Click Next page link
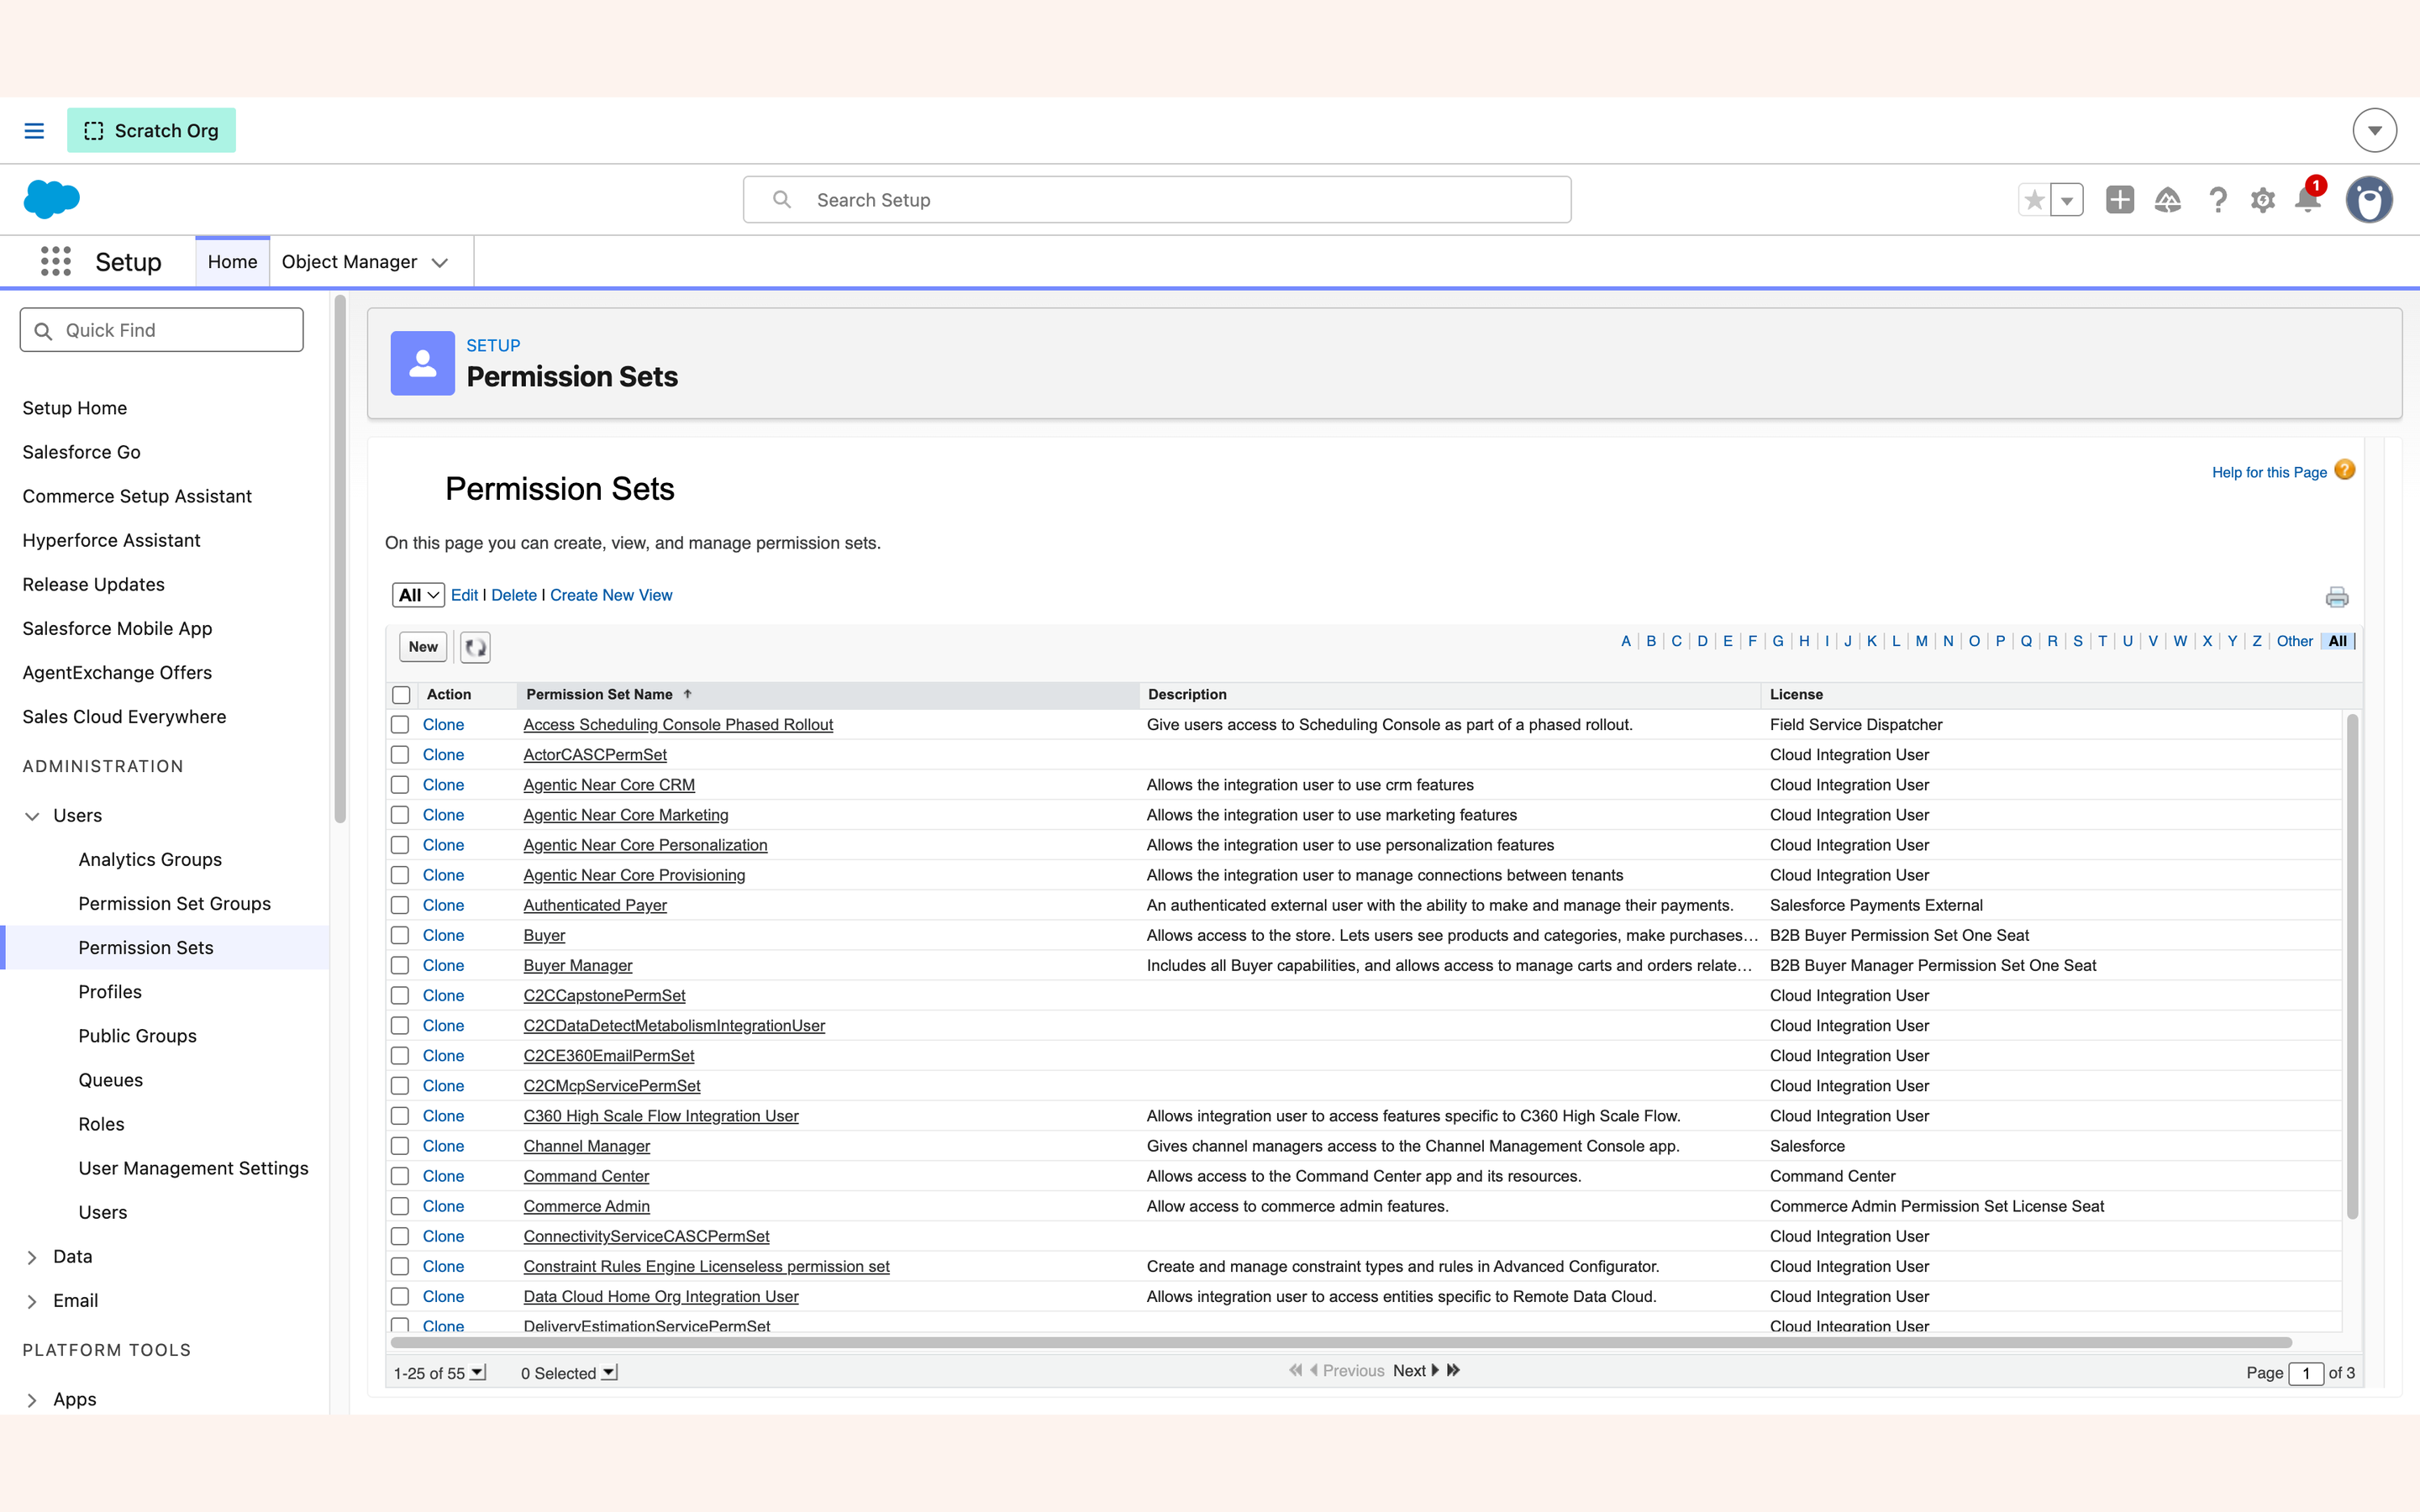 (x=1409, y=1370)
